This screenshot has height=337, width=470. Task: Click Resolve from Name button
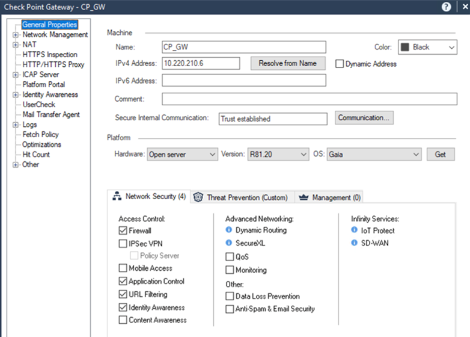(288, 63)
